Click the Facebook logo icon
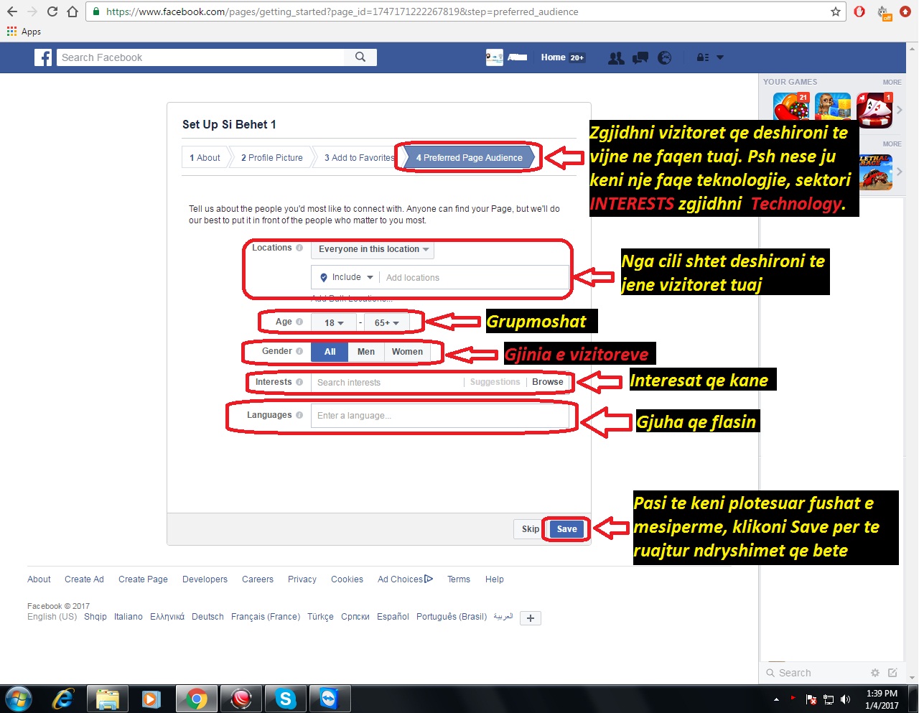 pyautogui.click(x=43, y=57)
